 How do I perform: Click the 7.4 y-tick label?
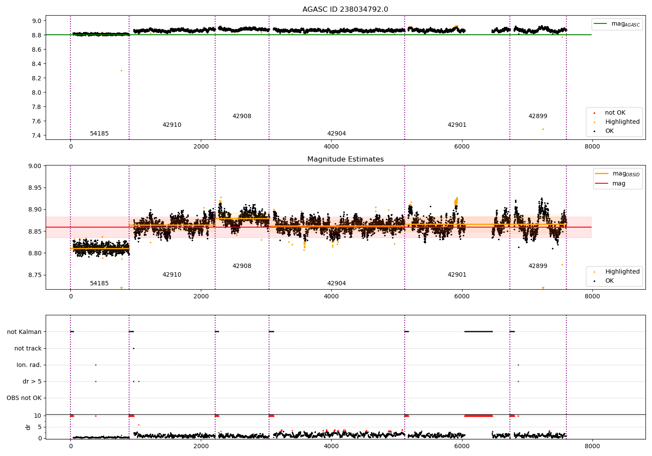tap(37, 135)
